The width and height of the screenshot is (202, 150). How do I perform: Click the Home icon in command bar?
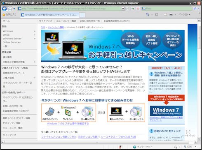click(x=148, y=14)
